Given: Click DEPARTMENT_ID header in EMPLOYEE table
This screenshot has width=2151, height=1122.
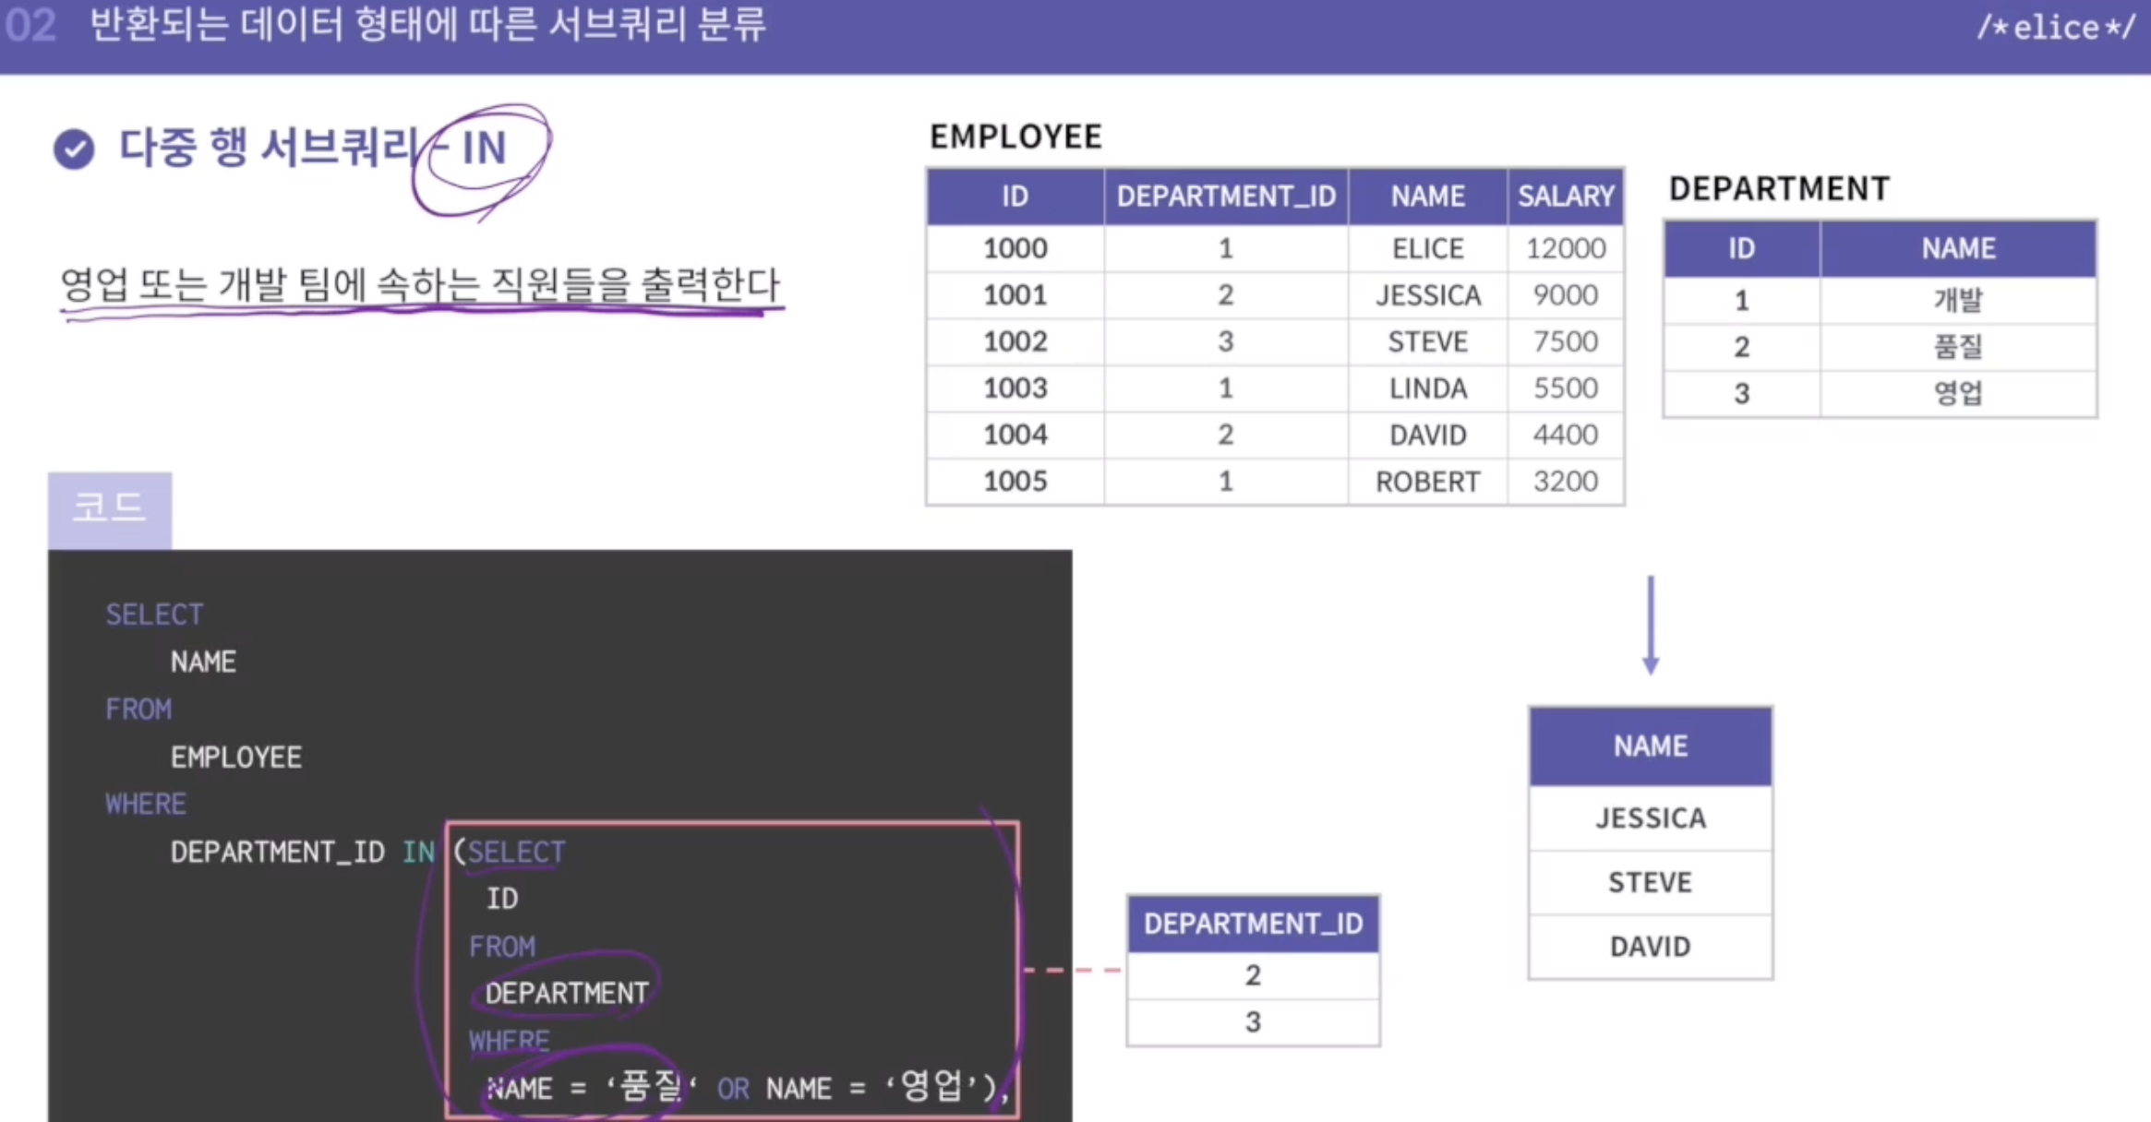Looking at the screenshot, I should pyautogui.click(x=1226, y=197).
